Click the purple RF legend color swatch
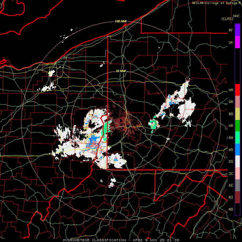The height and width of the screenshot is (242, 242). tap(237, 30)
